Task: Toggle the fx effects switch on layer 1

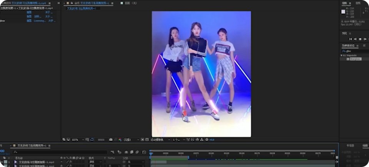Action: (70, 162)
